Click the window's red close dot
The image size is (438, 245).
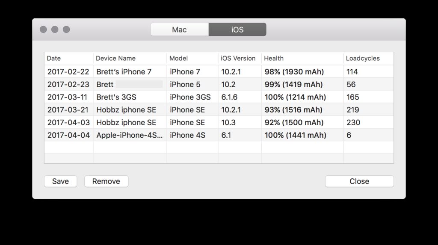(x=43, y=30)
